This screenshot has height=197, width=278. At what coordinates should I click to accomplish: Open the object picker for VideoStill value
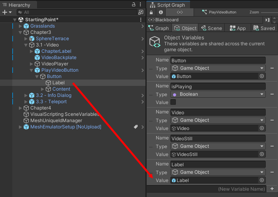pos(262,154)
